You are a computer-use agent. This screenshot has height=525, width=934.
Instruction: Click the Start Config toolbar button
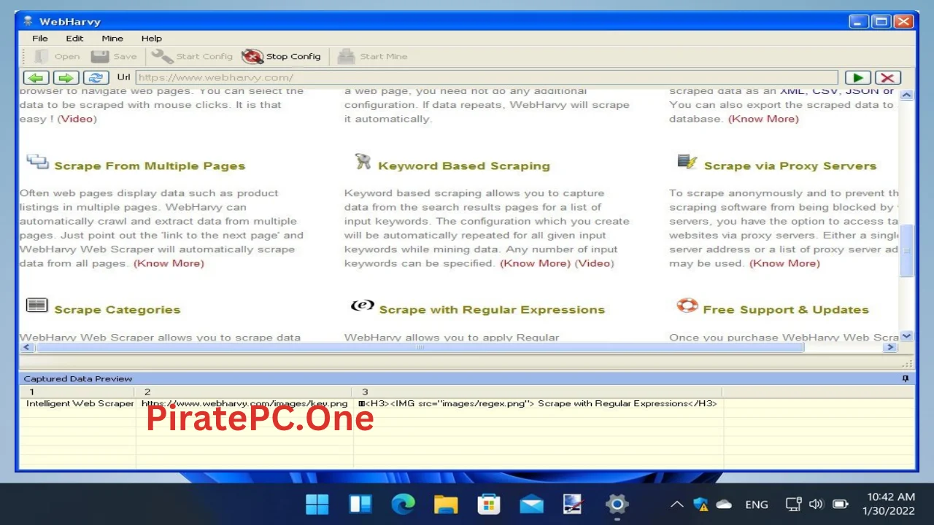tap(193, 56)
